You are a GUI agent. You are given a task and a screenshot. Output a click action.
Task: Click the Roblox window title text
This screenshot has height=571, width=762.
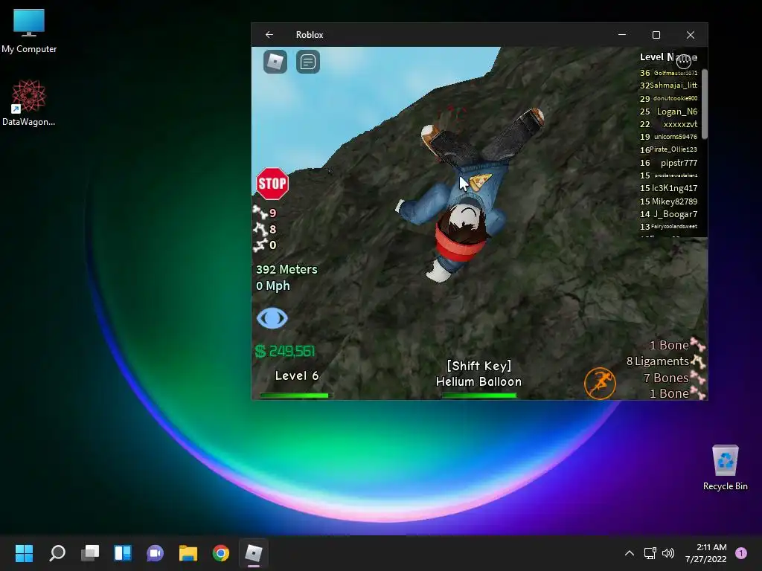tap(310, 35)
